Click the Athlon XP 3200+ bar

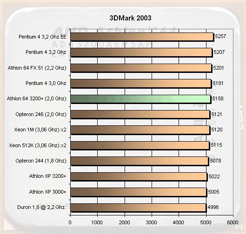tap(139, 176)
